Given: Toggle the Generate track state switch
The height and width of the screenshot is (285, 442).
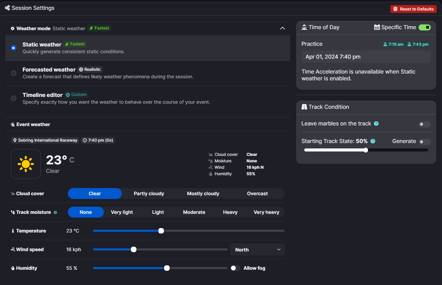Looking at the screenshot, I should (425, 142).
